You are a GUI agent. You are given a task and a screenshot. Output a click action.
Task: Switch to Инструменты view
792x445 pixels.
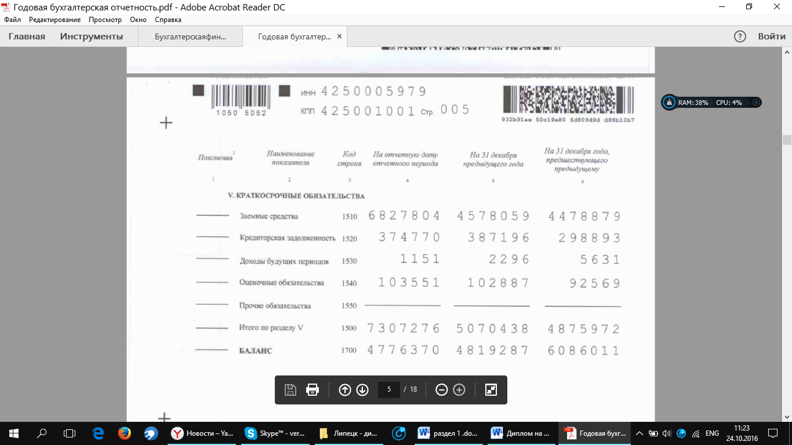[92, 37]
